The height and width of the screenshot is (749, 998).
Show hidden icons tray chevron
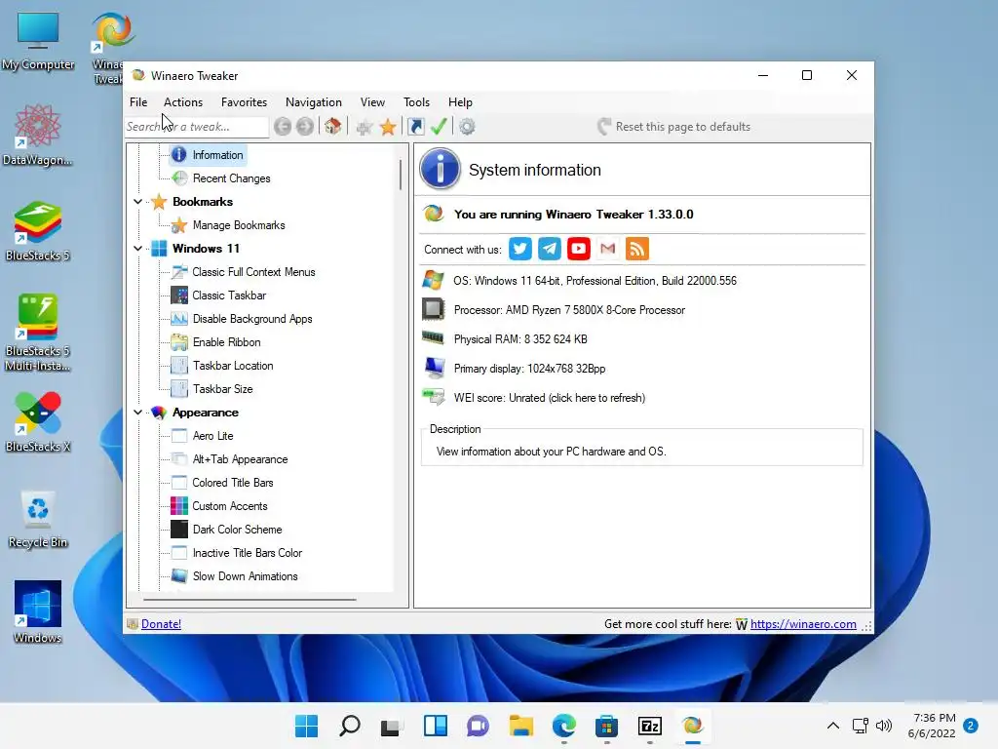click(832, 726)
